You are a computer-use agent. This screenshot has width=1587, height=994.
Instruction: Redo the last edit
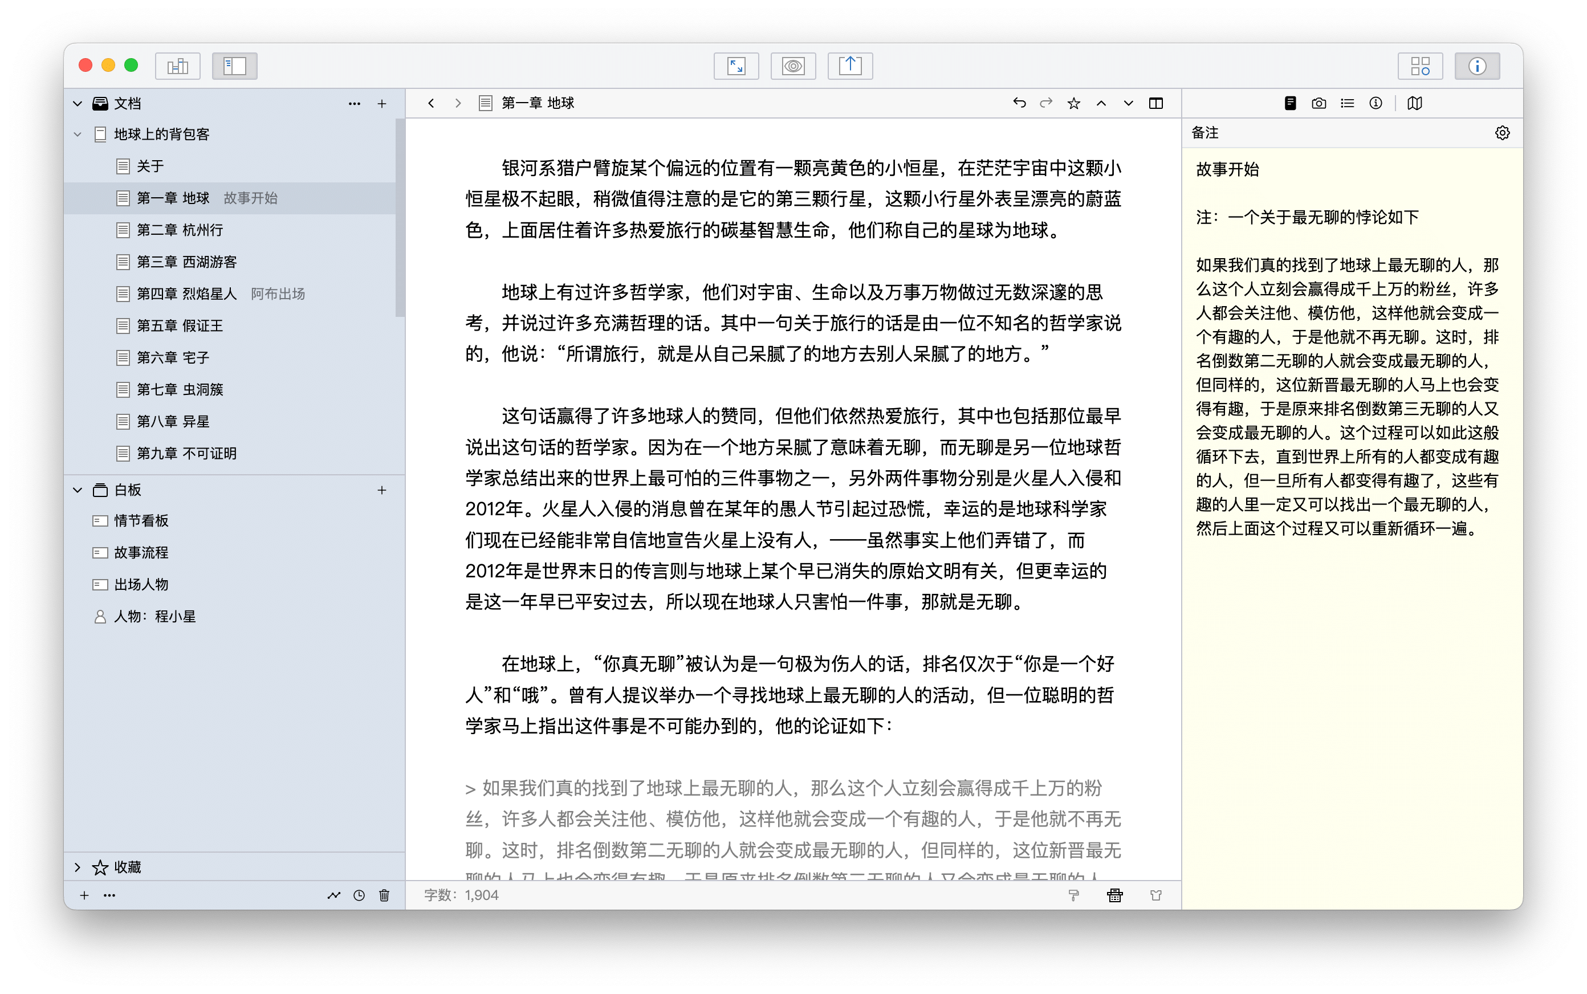point(1046,103)
